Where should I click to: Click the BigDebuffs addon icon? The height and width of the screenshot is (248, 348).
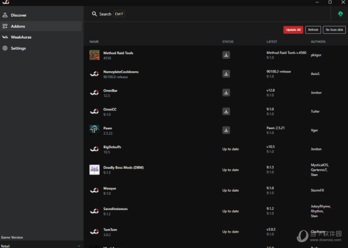coord(95,149)
